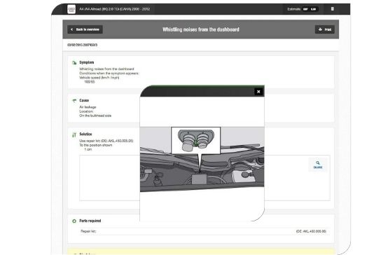Viewport: 381px width, 255px height.
Task: Click 'Vehicle speed (km/h /mph)' line
Action: click(99, 78)
